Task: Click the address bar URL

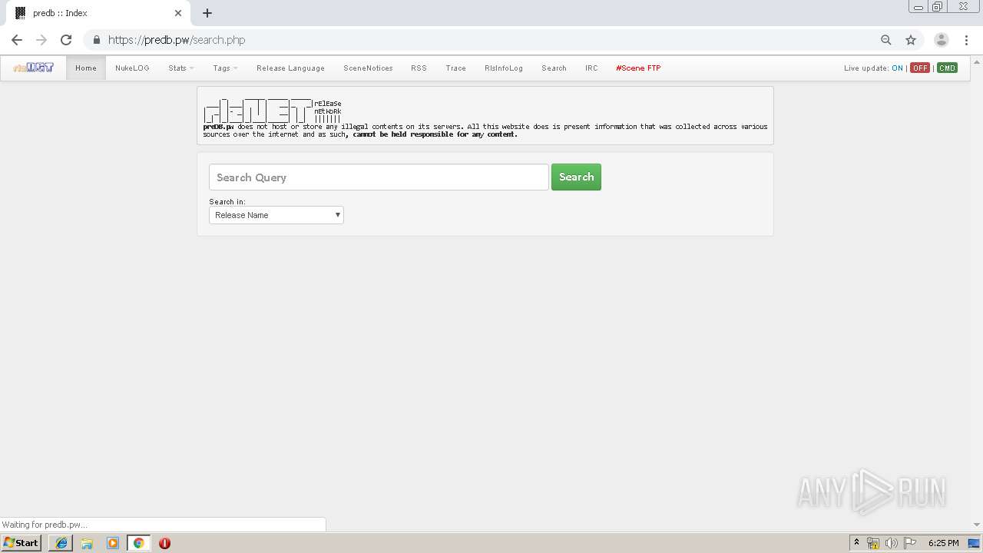Action: [177, 40]
